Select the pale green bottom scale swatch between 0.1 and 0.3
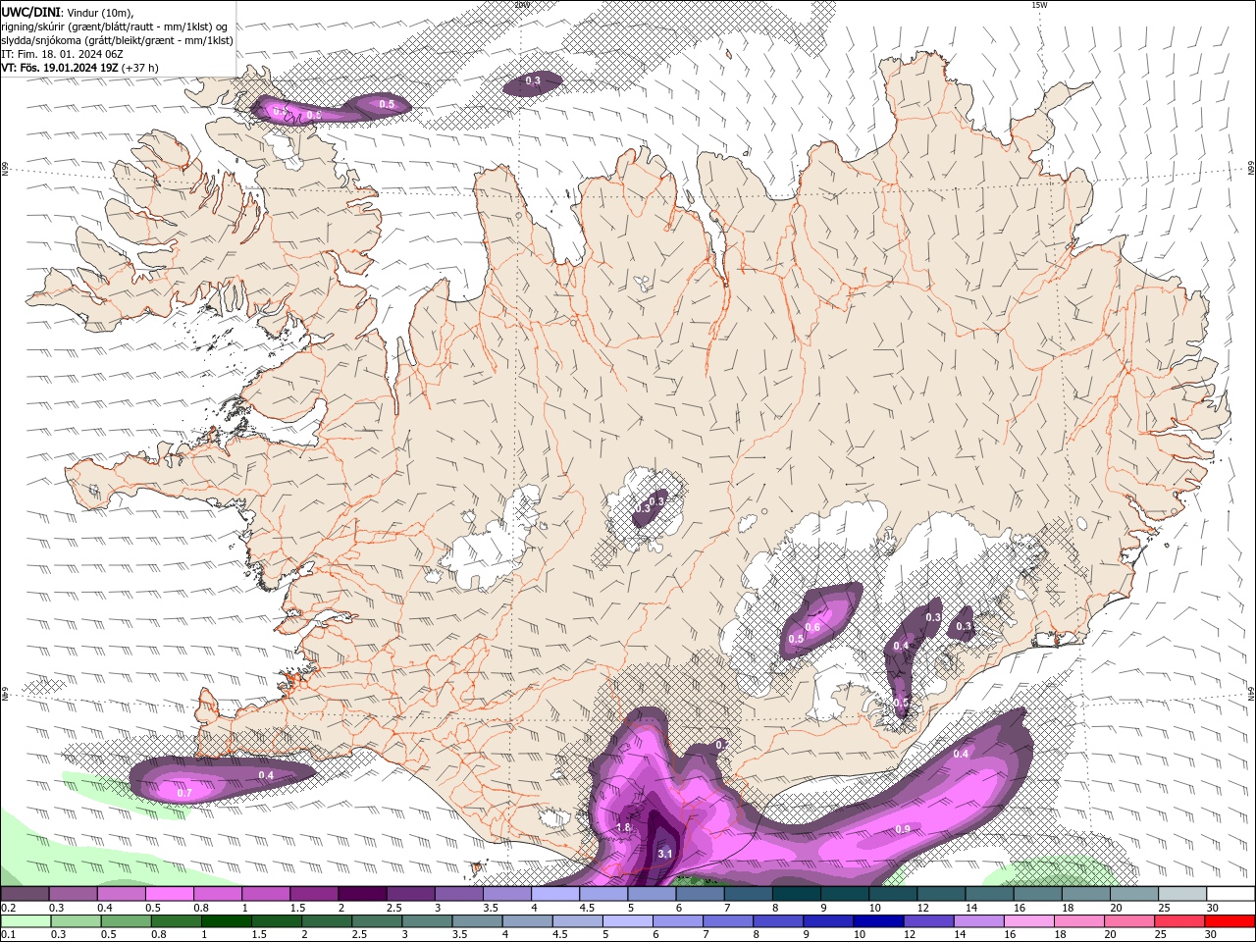 pyautogui.click(x=25, y=921)
